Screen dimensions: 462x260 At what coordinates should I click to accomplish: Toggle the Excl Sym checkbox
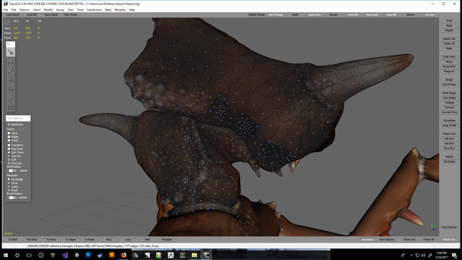[9, 163]
